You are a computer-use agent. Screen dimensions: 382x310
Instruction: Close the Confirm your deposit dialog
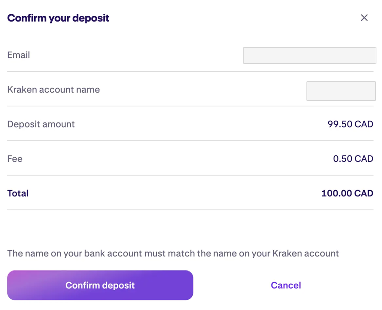pos(364,18)
